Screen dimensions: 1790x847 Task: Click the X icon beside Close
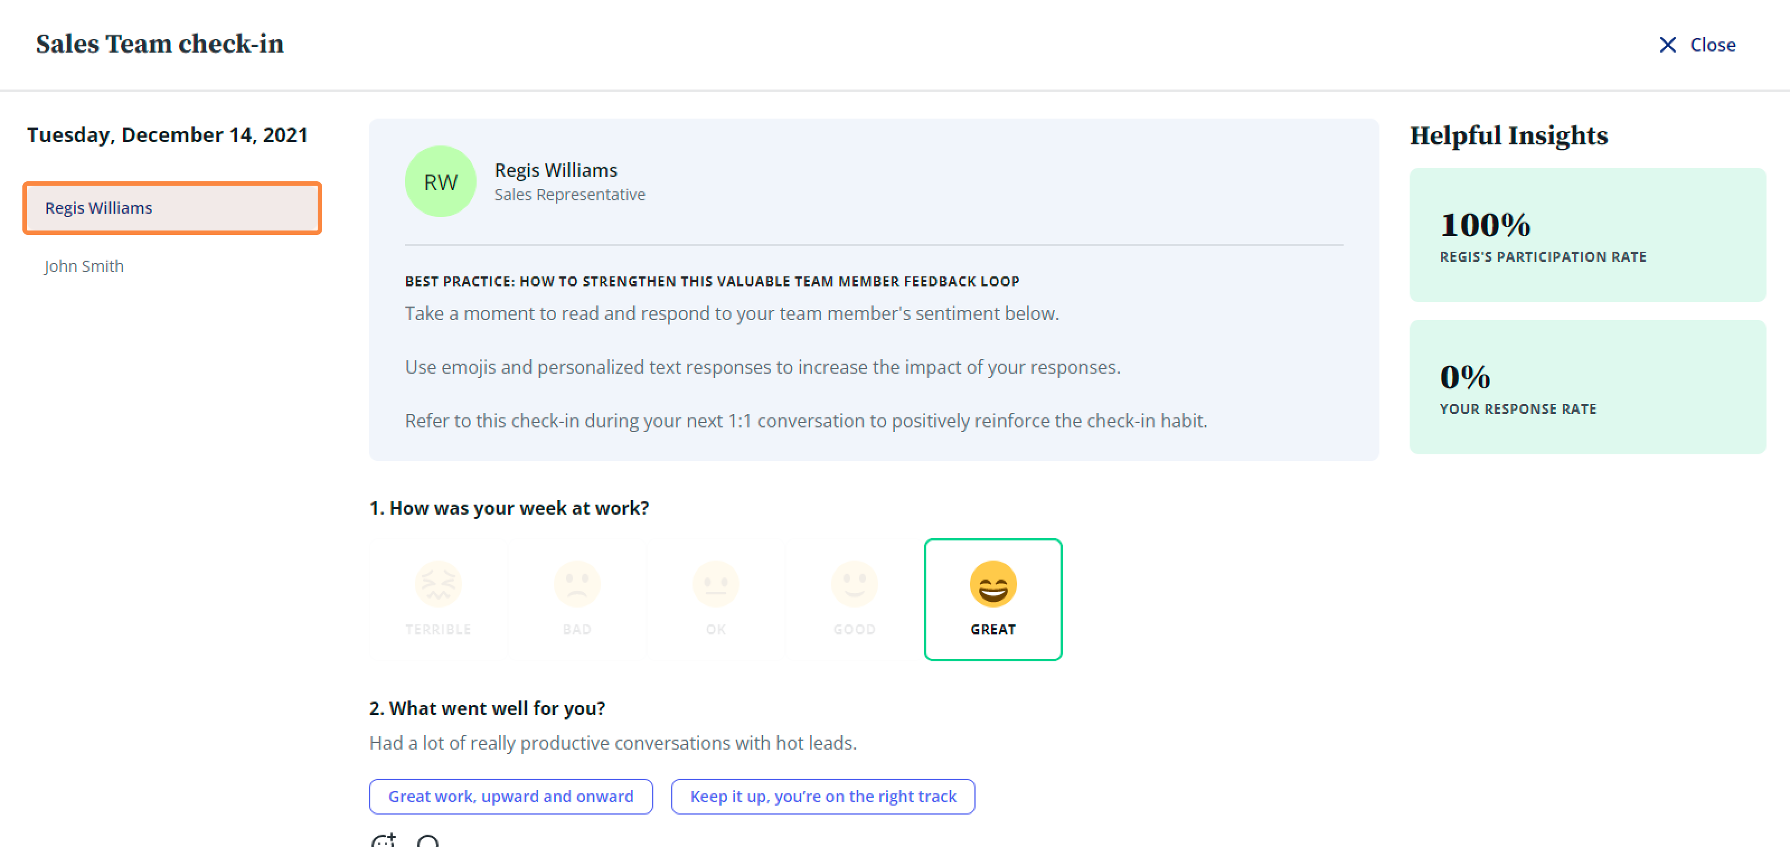(x=1667, y=45)
